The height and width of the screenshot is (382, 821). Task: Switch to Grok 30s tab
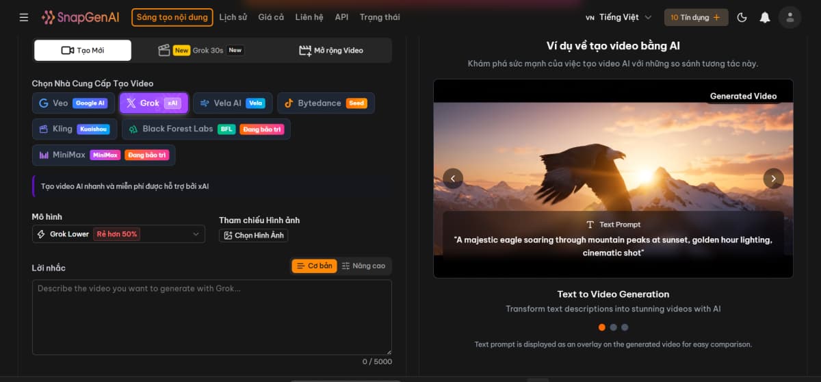click(200, 50)
